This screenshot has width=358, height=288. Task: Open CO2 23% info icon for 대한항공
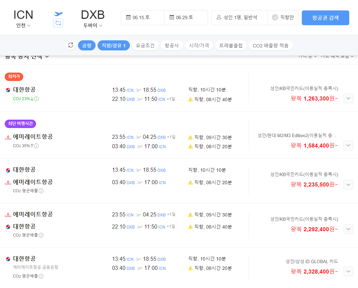click(x=37, y=99)
